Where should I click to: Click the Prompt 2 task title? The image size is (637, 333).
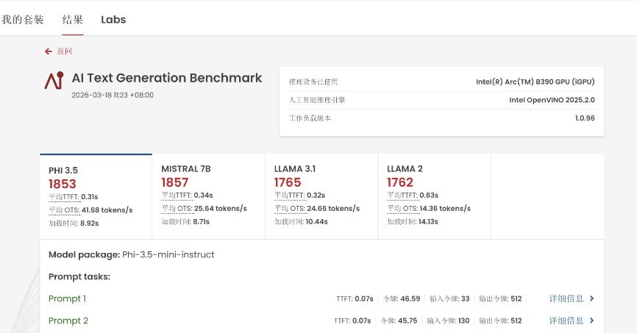tap(68, 321)
